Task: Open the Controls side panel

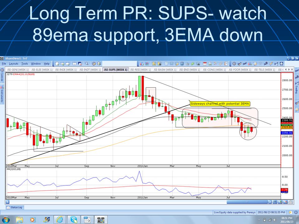Action: coord(2,75)
